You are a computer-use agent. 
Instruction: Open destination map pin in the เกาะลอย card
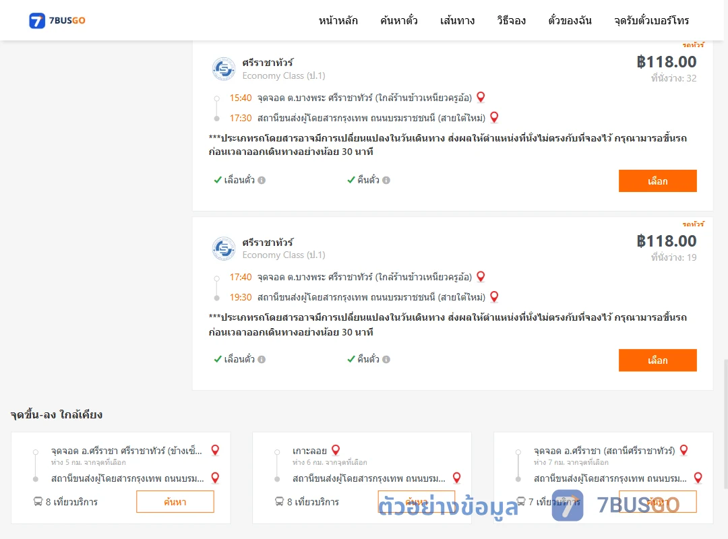(457, 478)
